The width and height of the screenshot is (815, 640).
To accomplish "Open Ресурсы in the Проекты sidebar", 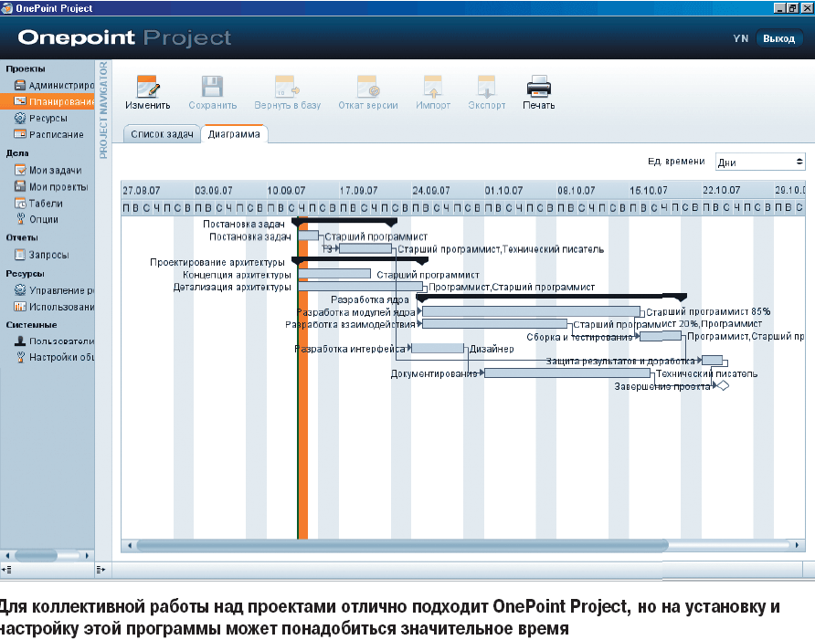I will 48,118.
